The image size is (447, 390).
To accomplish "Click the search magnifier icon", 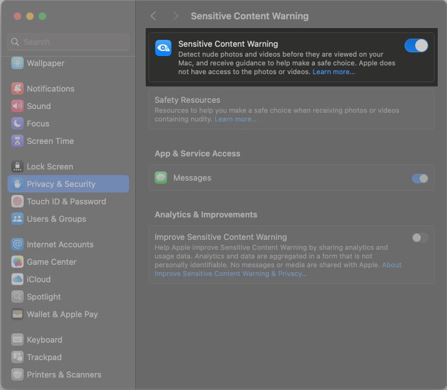I will click(15, 42).
